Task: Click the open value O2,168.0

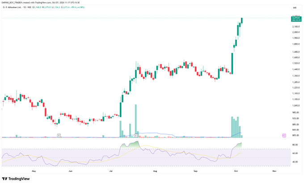Action: tap(37, 7)
